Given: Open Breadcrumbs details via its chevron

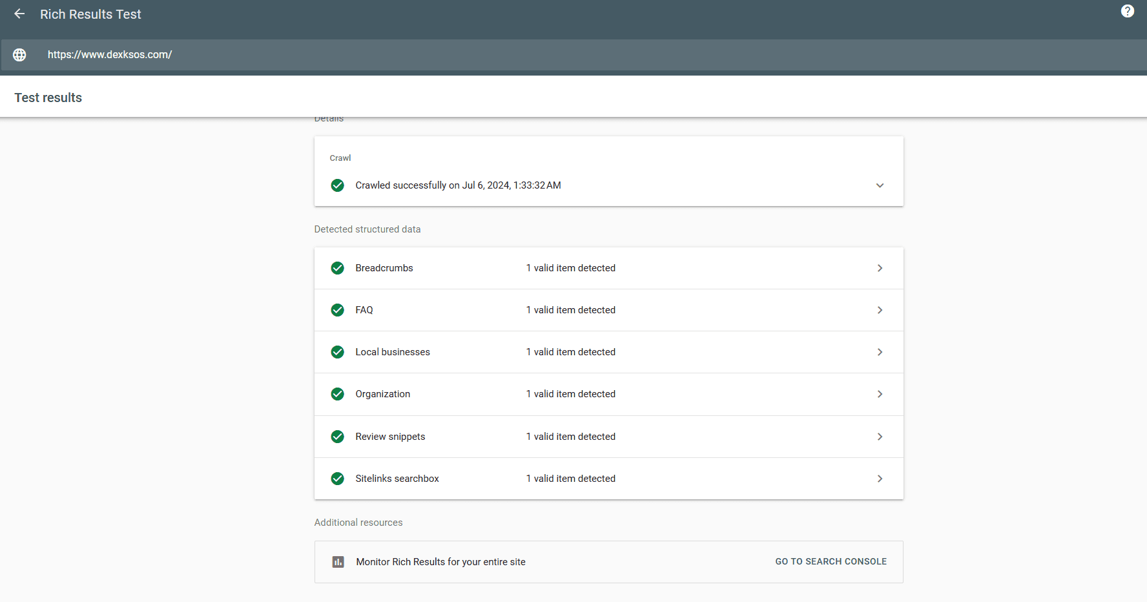Looking at the screenshot, I should tap(880, 268).
